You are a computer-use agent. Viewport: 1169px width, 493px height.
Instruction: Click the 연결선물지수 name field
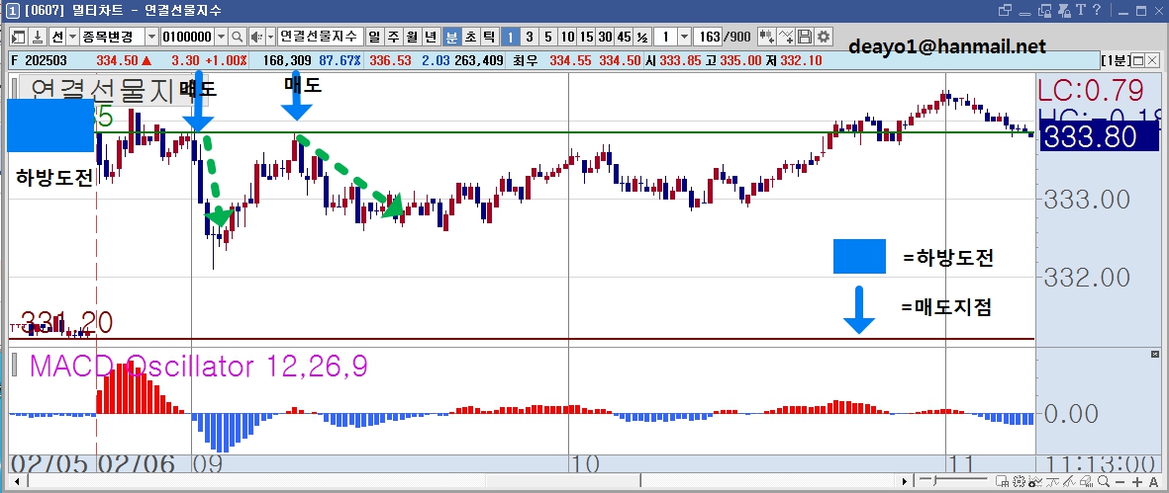321,38
